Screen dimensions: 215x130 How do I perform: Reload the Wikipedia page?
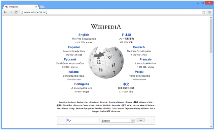pyautogui.click(x=16, y=12)
